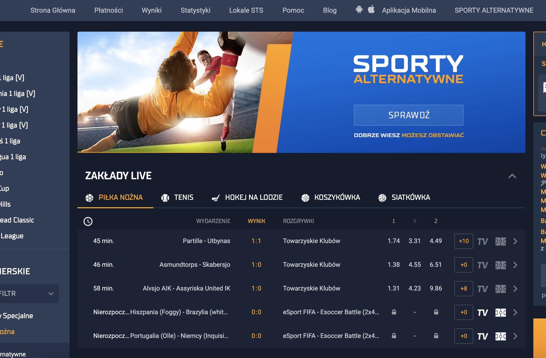This screenshot has width=546, height=358.
Task: Open pitch tracker for Asmundtorps - Skabersjo
Action: coord(500,265)
